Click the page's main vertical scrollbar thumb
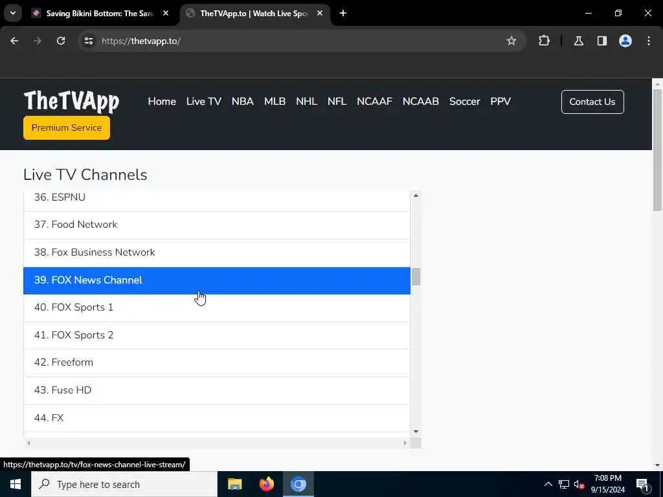Image resolution: width=663 pixels, height=497 pixels. tap(657, 150)
